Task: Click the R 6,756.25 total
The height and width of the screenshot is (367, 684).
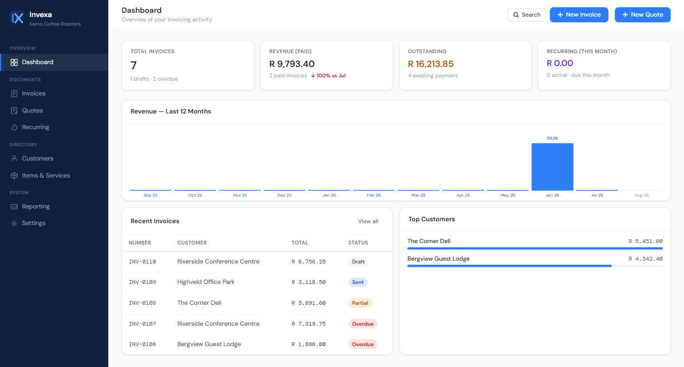Action: pyautogui.click(x=309, y=262)
